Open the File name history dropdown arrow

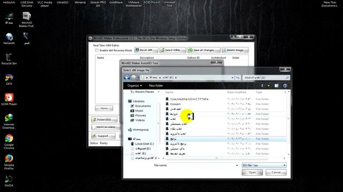point(237,165)
